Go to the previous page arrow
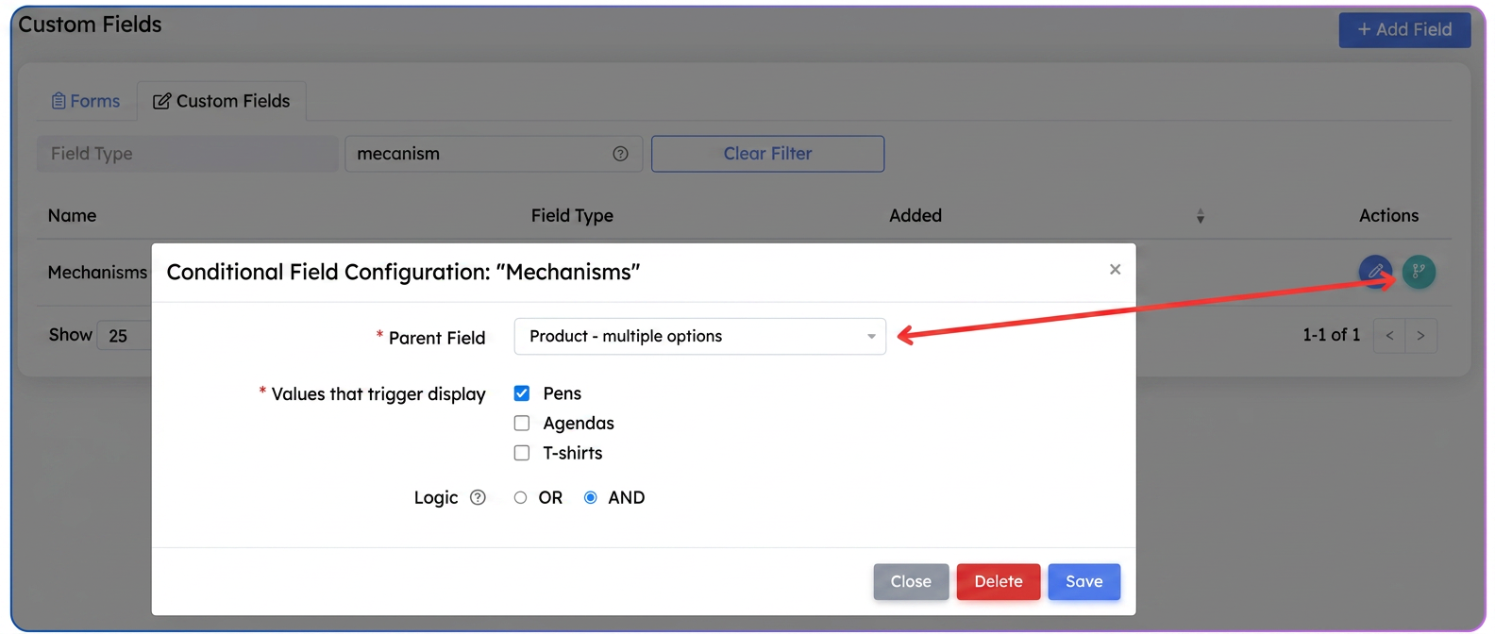This screenshot has height=634, width=1495. tap(1389, 336)
